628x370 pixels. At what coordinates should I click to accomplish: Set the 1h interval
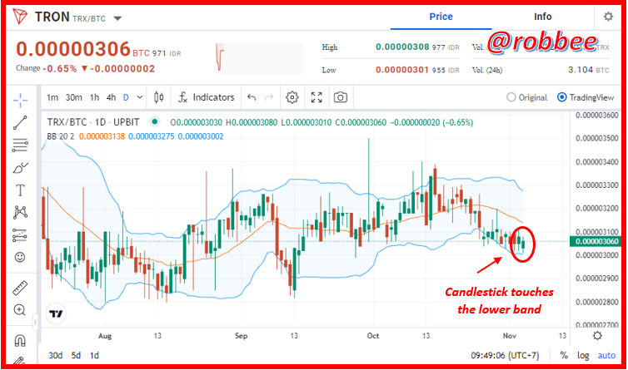(x=94, y=97)
